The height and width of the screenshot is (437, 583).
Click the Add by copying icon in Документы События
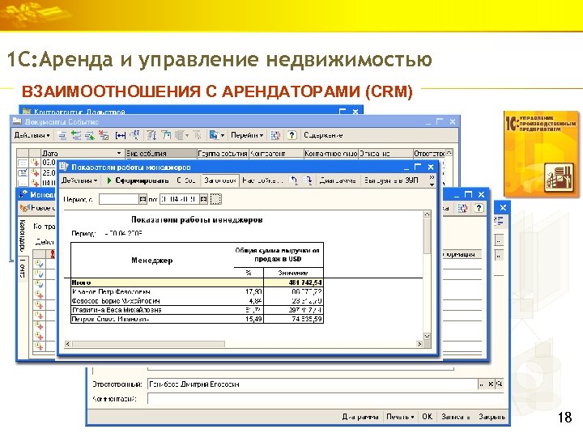76,136
